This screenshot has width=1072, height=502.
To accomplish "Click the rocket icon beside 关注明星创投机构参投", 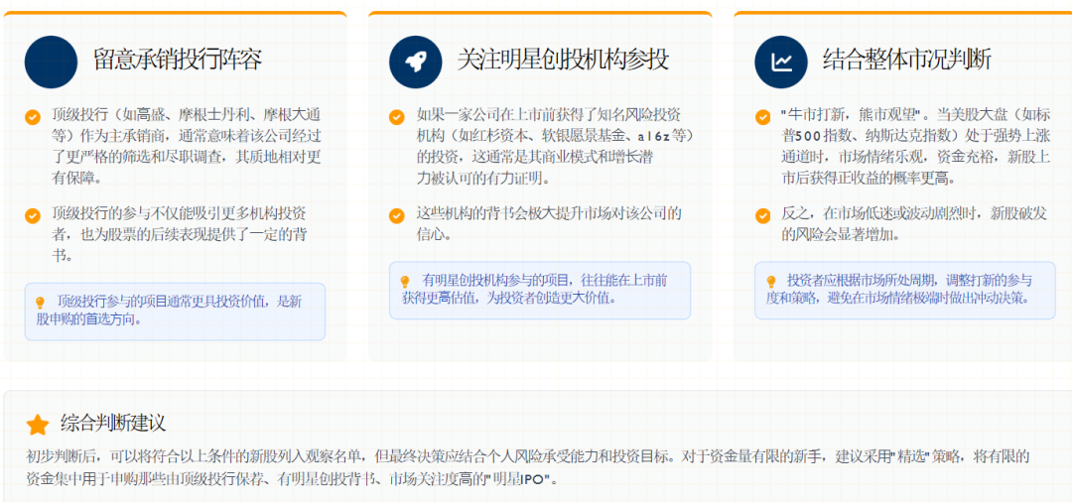I will tap(416, 63).
